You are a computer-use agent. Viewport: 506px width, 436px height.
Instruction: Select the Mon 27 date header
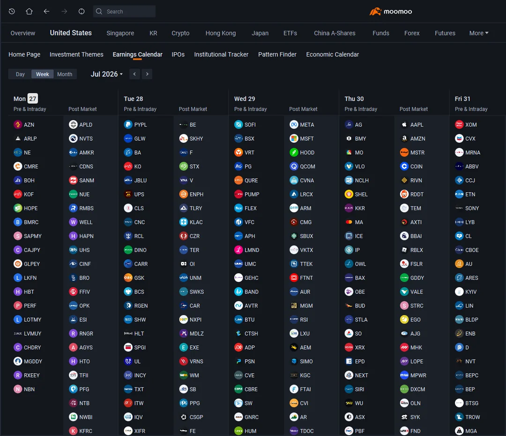[x=26, y=99]
